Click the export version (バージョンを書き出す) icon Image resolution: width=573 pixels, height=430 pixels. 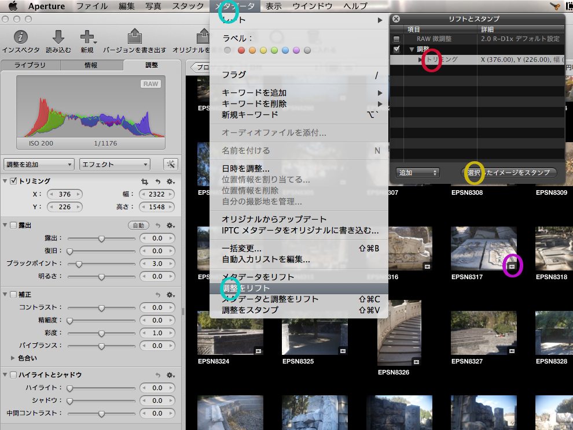point(134,38)
